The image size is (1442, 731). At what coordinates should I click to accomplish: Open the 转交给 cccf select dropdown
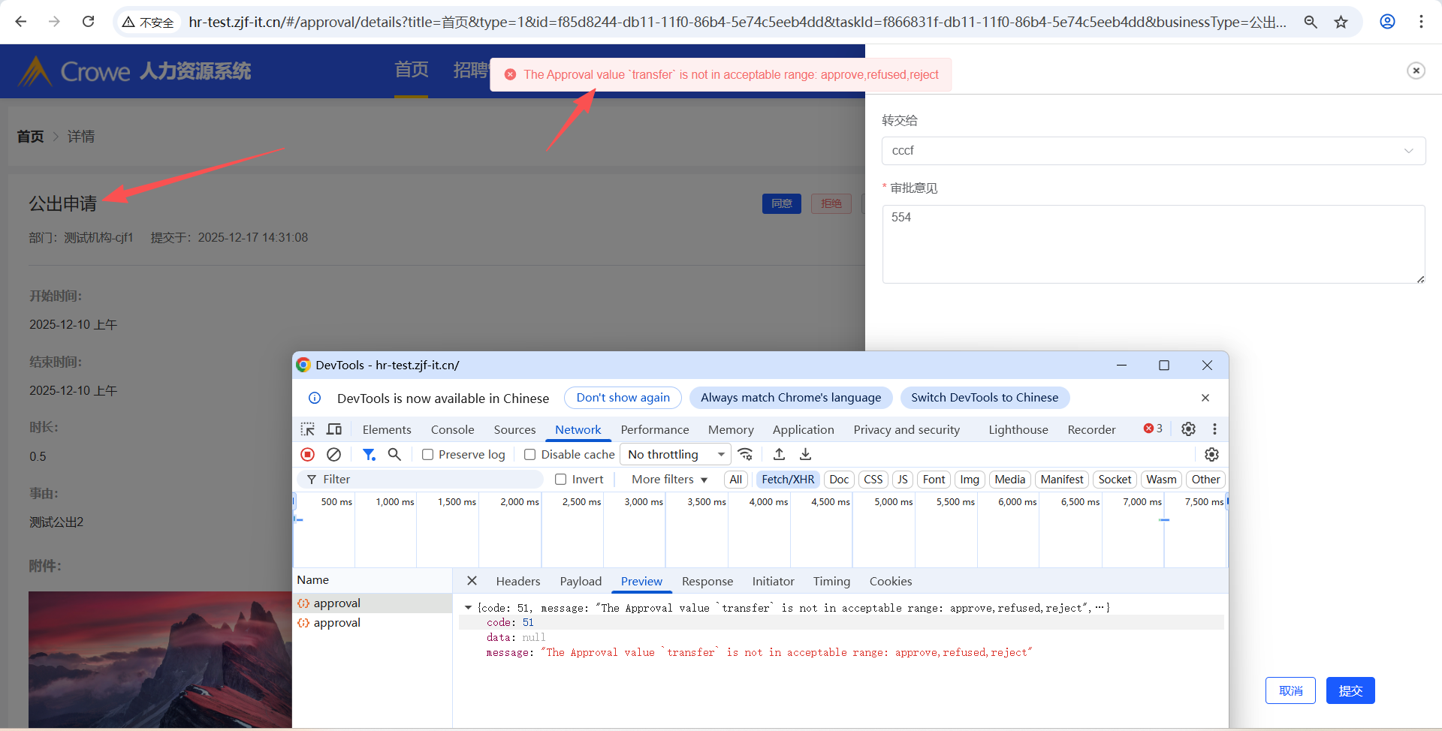[x=1153, y=151]
